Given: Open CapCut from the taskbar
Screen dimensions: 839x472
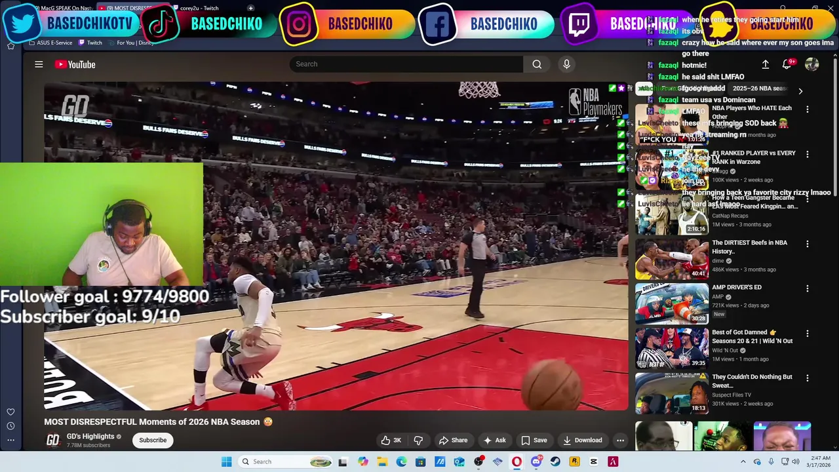Looking at the screenshot, I should pos(594,462).
